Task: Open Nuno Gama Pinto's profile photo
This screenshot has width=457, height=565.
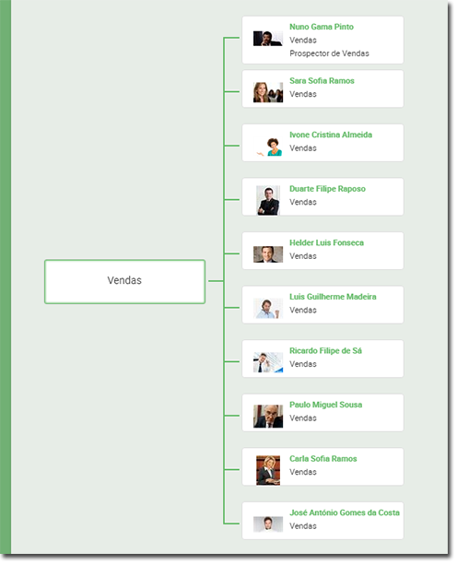Action: (268, 39)
